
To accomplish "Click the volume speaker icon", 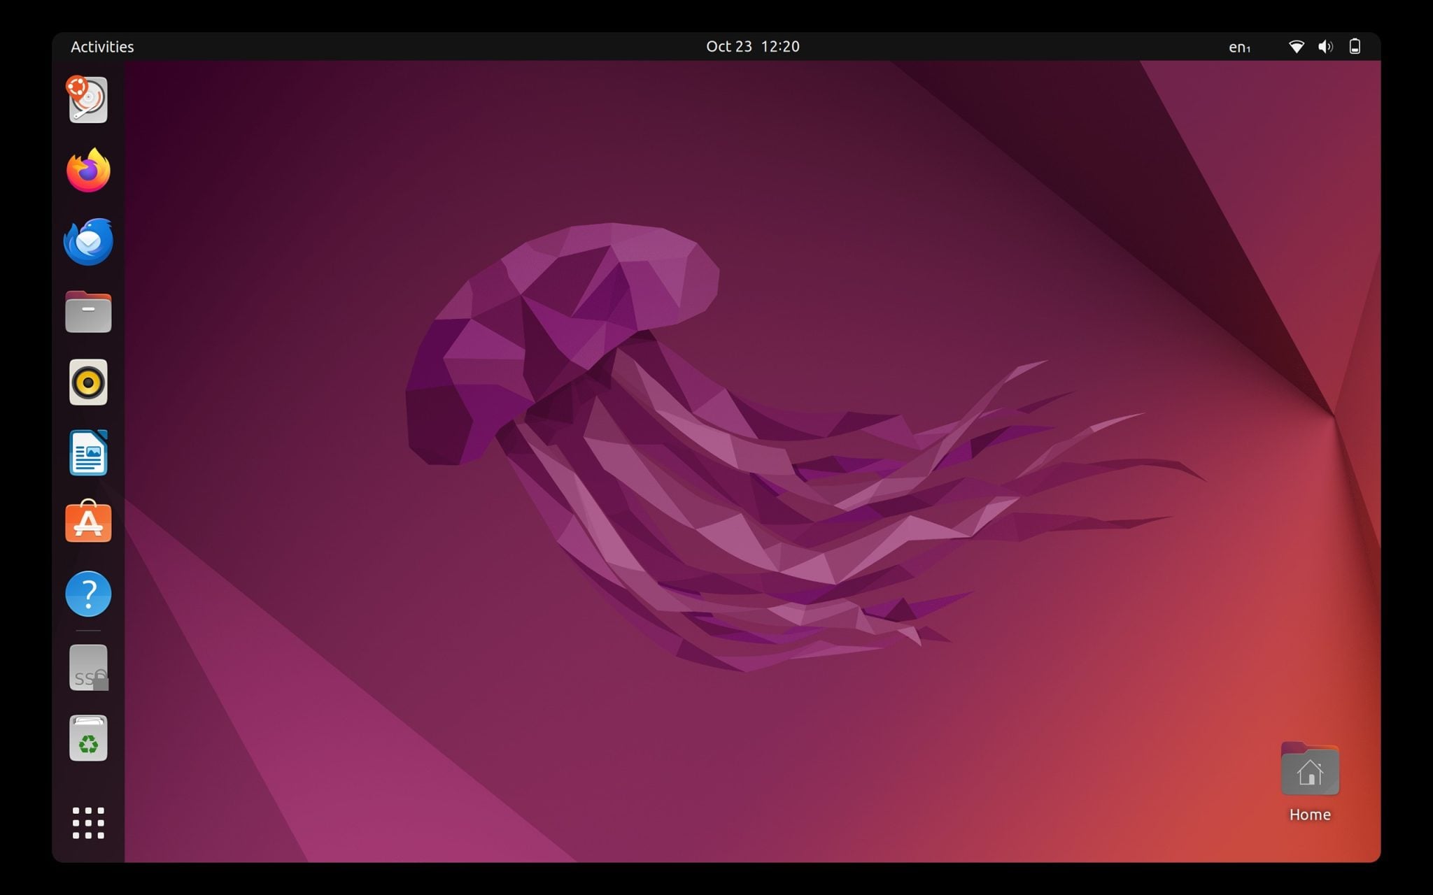I will (x=1325, y=47).
